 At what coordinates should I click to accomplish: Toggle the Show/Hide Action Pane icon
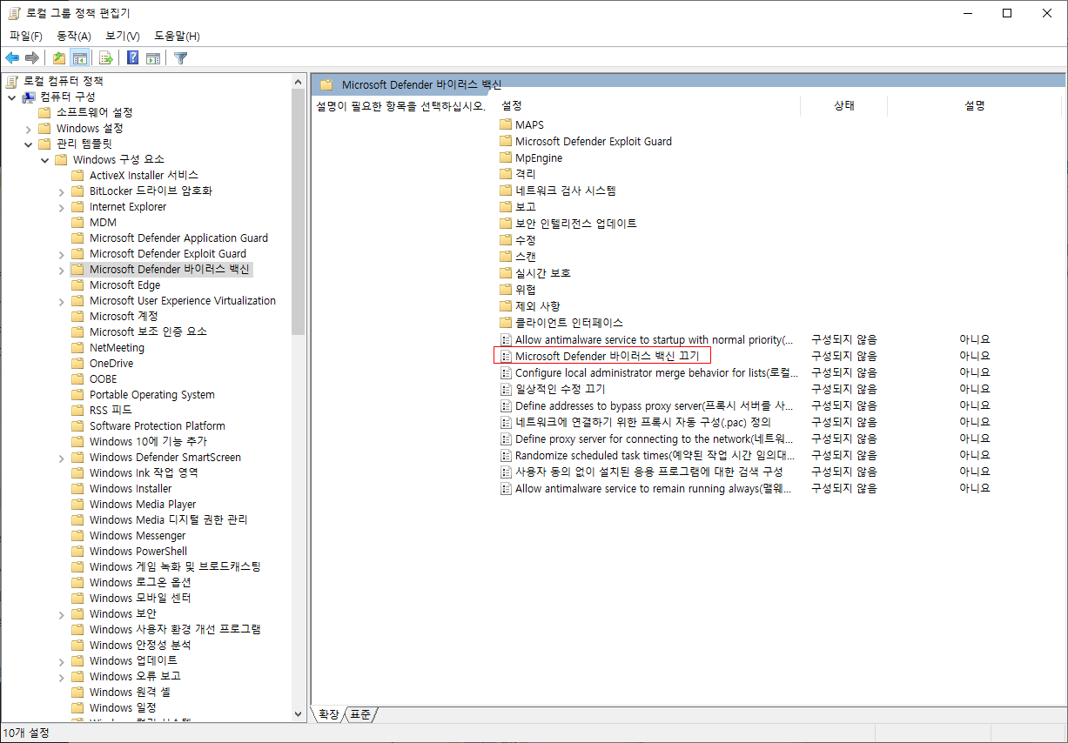click(153, 58)
